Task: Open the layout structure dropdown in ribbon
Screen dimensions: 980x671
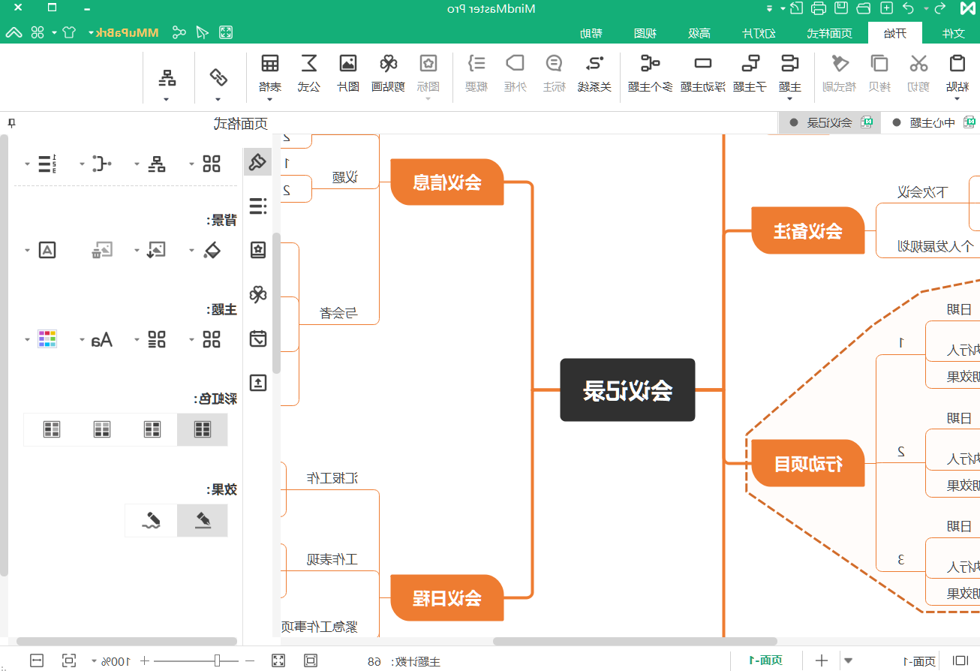Action: [x=167, y=98]
